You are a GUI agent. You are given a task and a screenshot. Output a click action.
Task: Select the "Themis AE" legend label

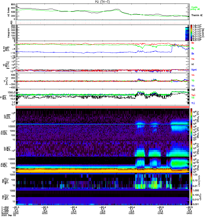(x=197, y=15)
